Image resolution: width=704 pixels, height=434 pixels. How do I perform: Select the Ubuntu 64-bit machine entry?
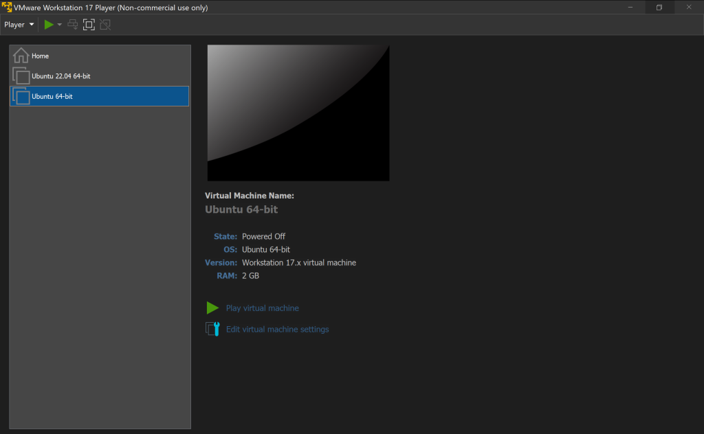[99, 96]
